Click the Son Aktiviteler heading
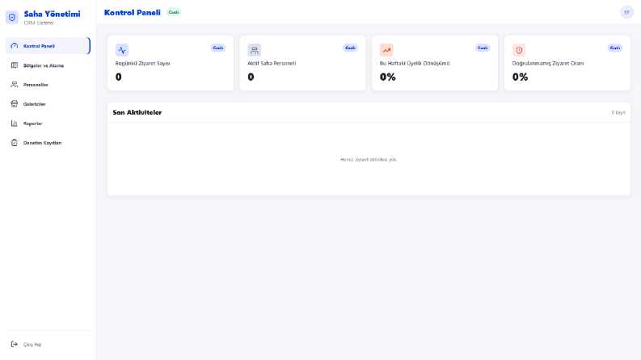The width and height of the screenshot is (641, 360). pos(137,112)
